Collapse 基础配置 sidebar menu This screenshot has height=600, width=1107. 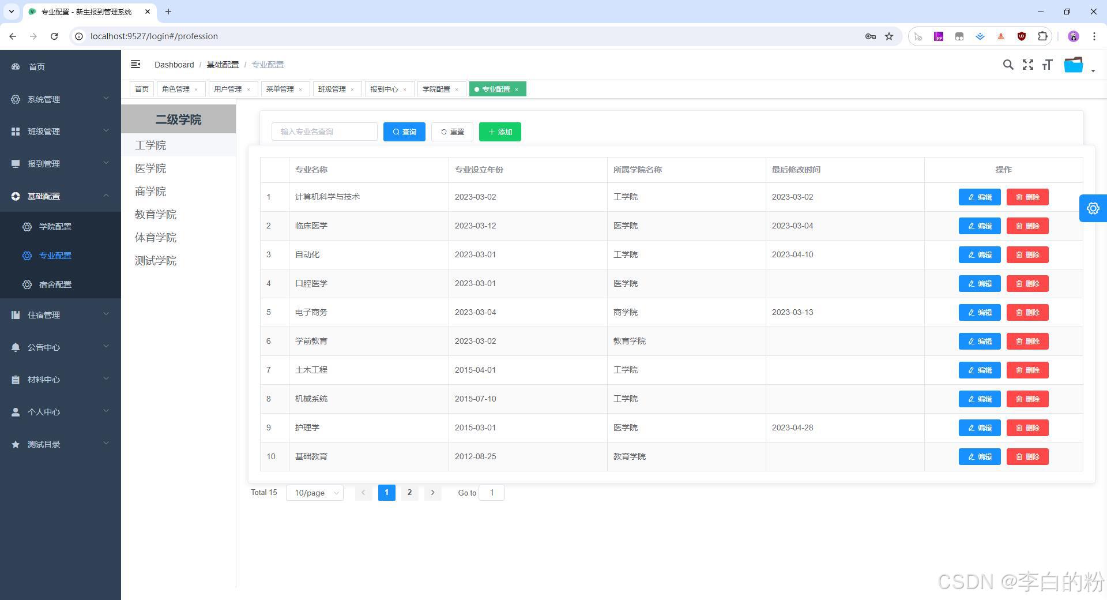[x=61, y=196]
